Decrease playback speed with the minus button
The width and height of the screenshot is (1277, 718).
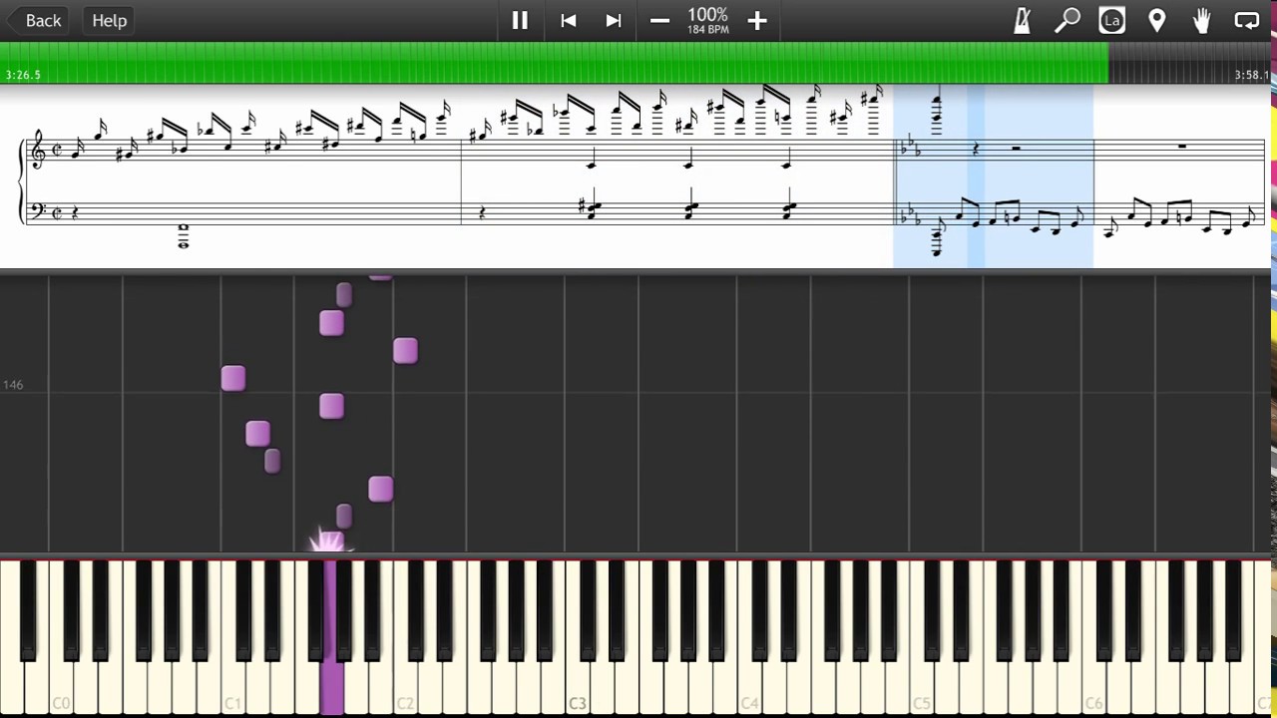659,20
